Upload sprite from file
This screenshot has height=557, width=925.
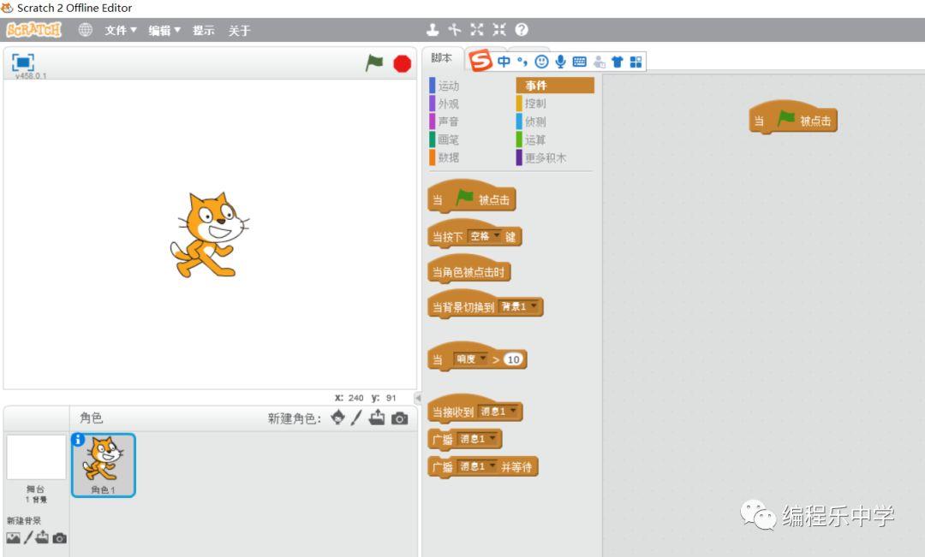point(377,418)
